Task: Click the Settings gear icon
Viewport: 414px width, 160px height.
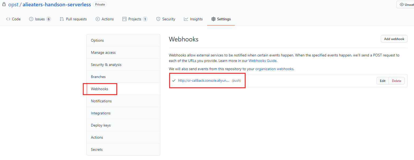Action: click(213, 19)
